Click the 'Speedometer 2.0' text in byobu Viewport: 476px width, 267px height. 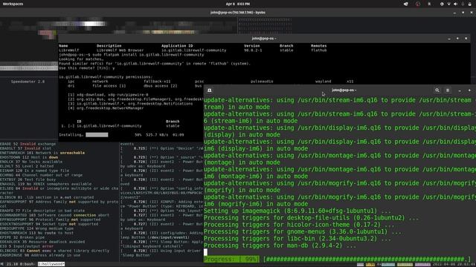pos(28,82)
